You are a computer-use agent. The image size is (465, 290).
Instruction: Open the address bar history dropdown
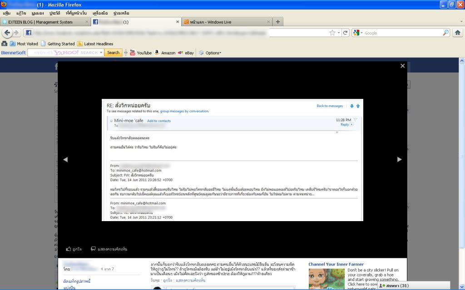pos(339,33)
